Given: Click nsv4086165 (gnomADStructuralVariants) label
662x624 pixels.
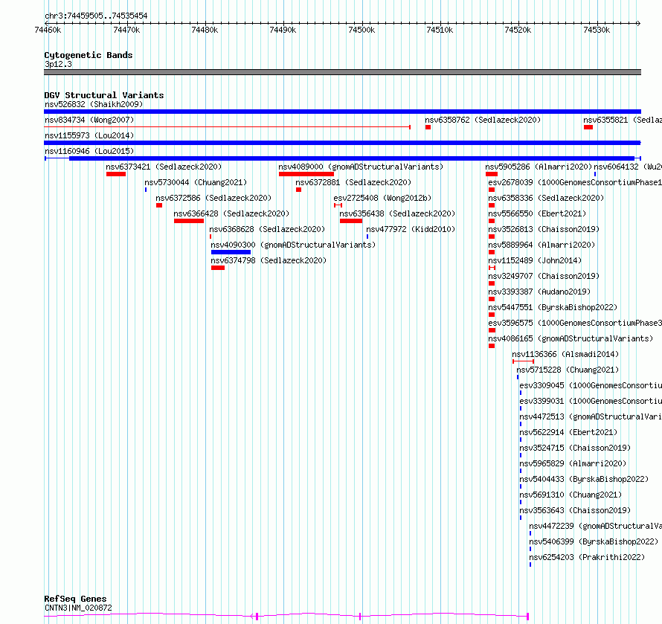Looking at the screenshot, I should (x=571, y=338).
